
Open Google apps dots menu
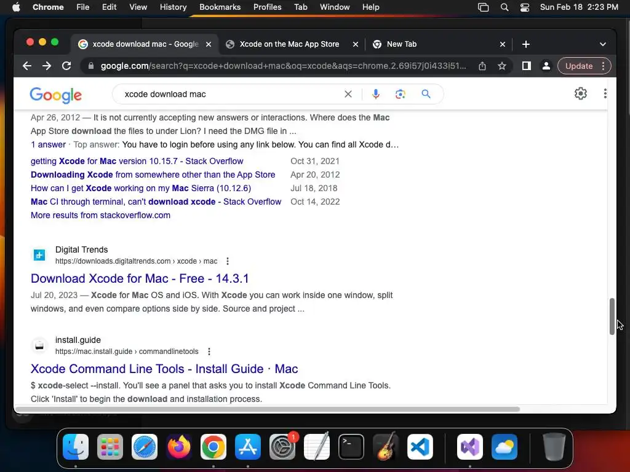(605, 93)
